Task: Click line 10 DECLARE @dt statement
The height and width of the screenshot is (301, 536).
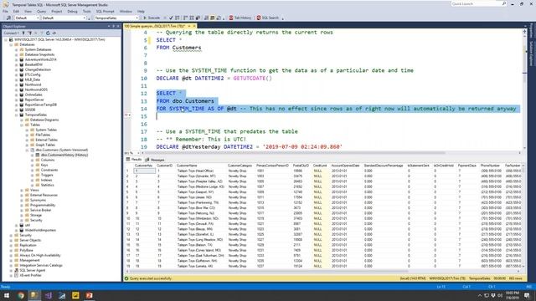Action: coord(214,78)
